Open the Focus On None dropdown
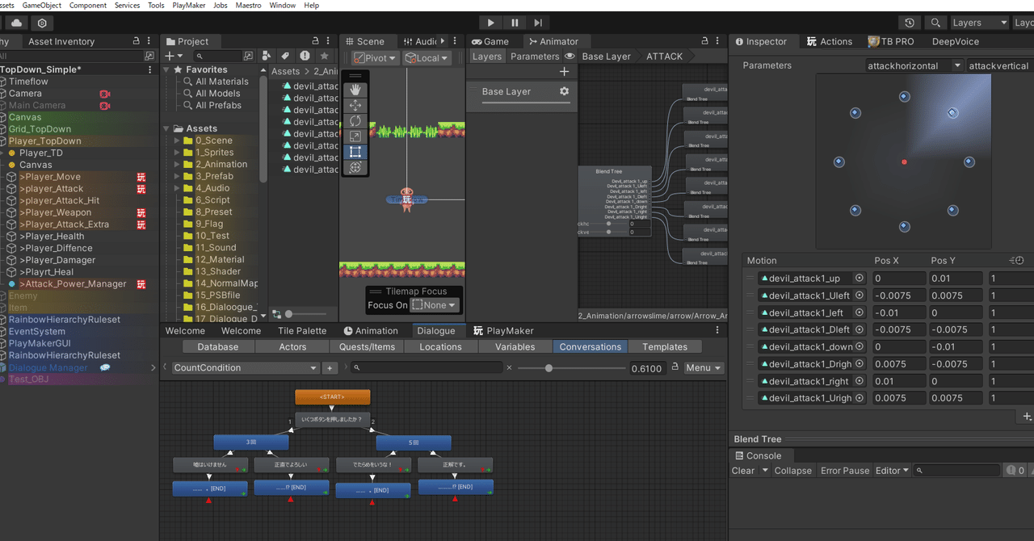 pyautogui.click(x=435, y=304)
